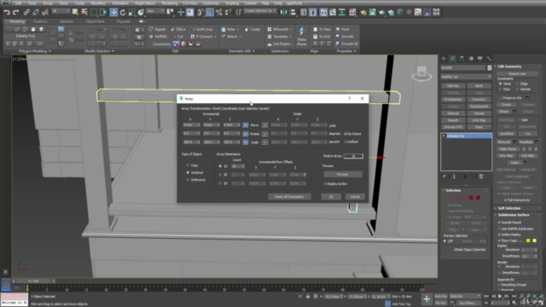Click the light yellow Show Cage swatch
The width and height of the screenshot is (546, 307).
point(535,240)
